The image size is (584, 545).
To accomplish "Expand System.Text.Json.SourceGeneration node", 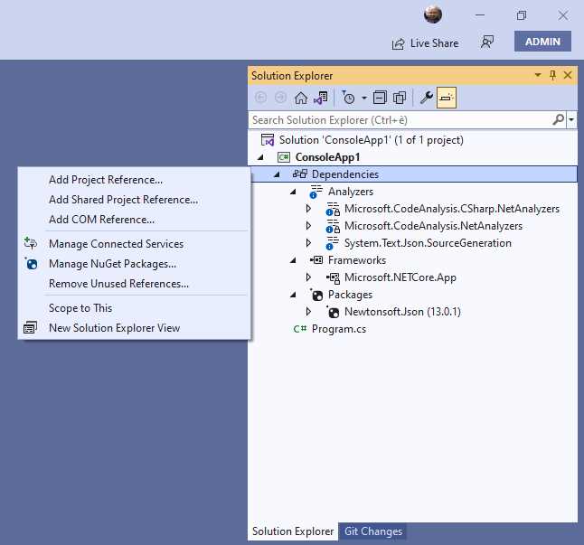I will click(x=308, y=243).
